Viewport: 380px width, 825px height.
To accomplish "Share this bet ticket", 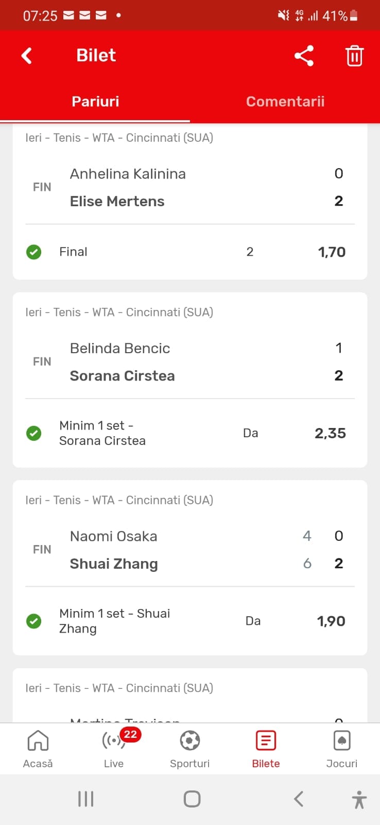I will (x=304, y=56).
